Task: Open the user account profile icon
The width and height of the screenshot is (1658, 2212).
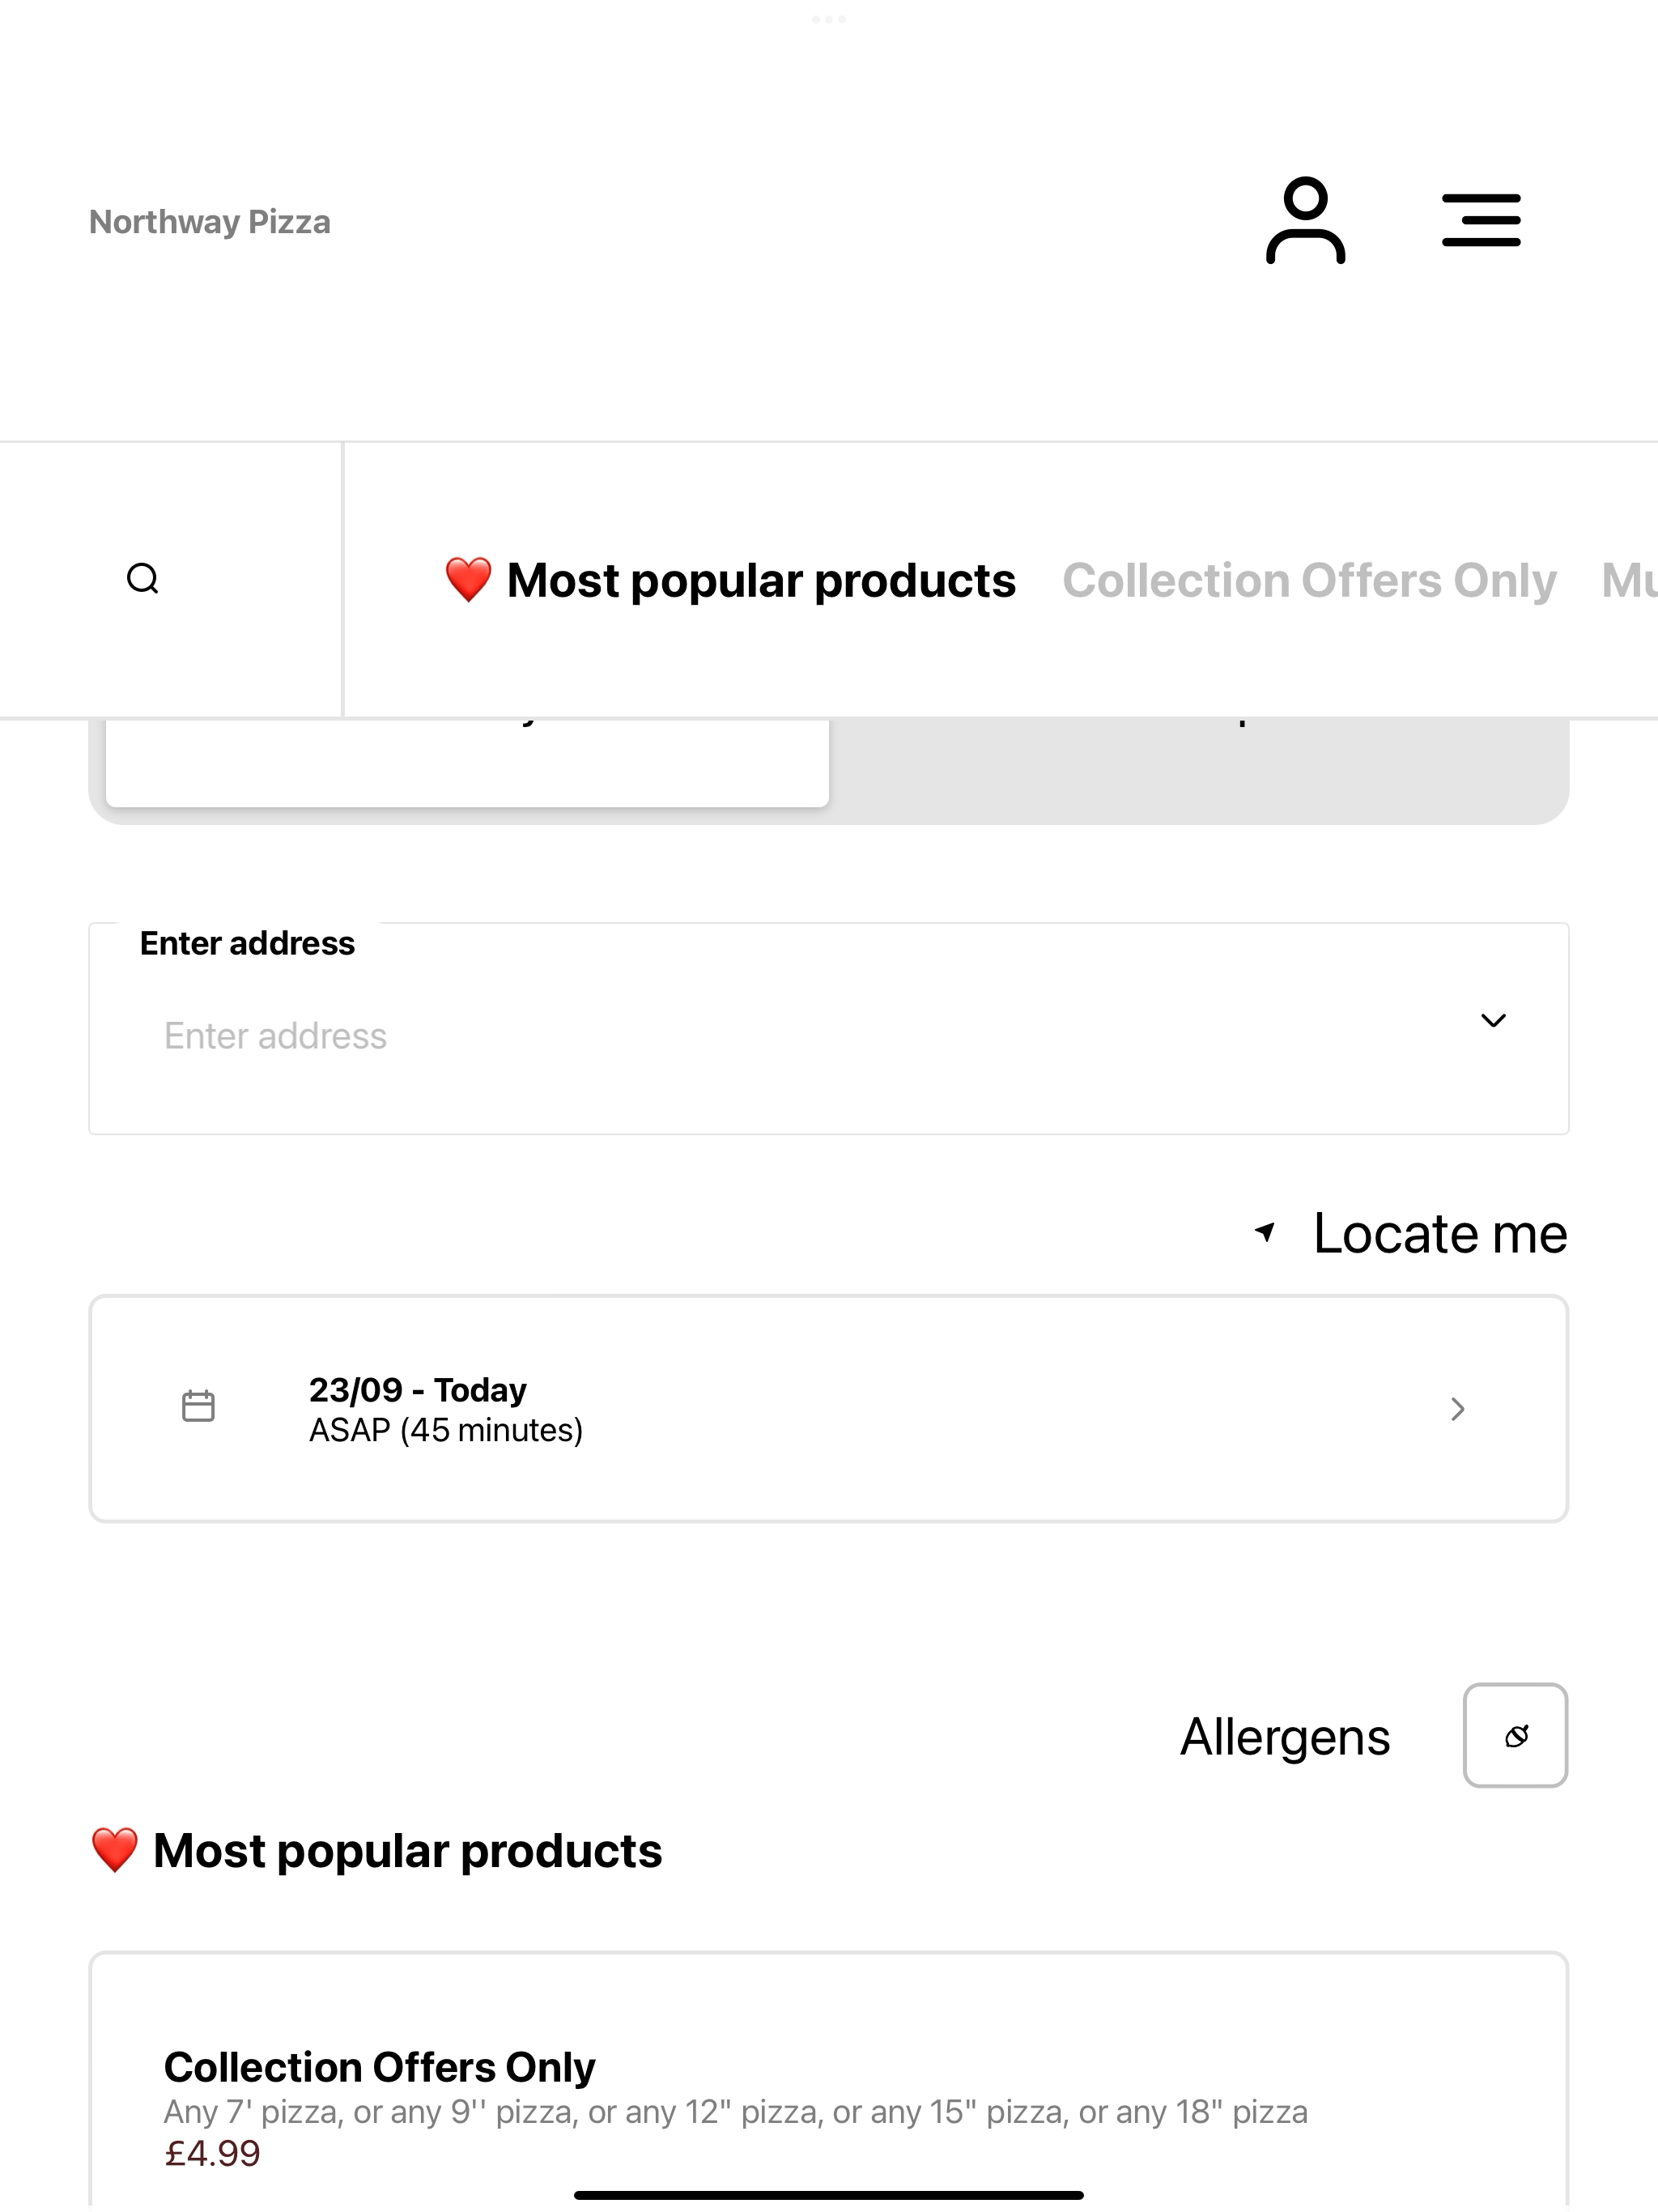Action: pyautogui.click(x=1305, y=221)
